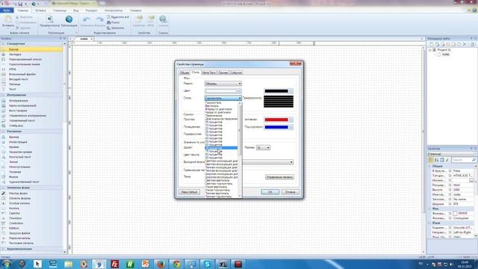This screenshot has width=478, height=269.
Task: Click OK in page properties dialog
Action: tap(270, 192)
